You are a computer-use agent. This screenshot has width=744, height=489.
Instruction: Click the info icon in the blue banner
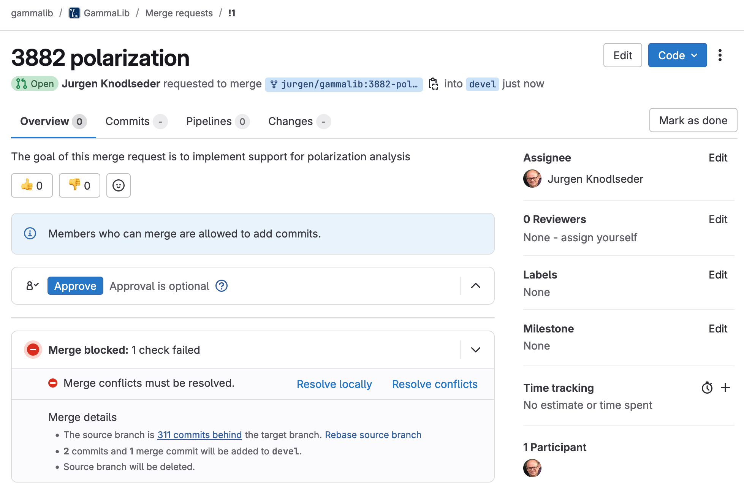click(30, 233)
